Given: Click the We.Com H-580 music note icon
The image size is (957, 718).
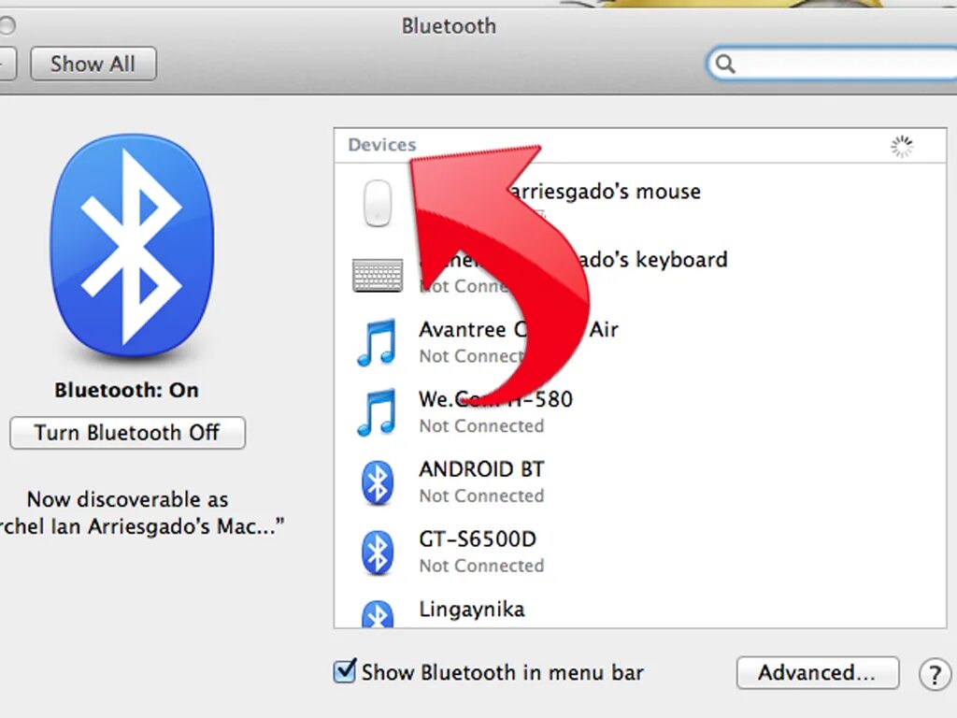Looking at the screenshot, I should tap(377, 411).
